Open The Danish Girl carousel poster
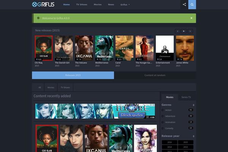This screenshot has width=228, height=152. pos(64,48)
